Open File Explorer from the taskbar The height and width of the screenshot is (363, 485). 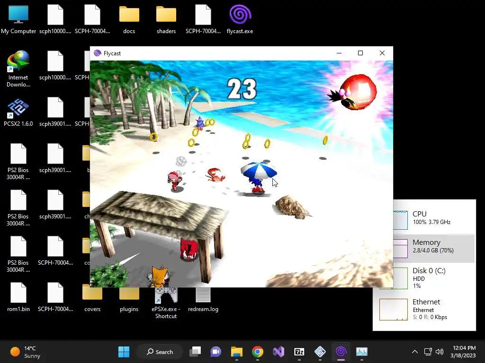click(x=237, y=352)
